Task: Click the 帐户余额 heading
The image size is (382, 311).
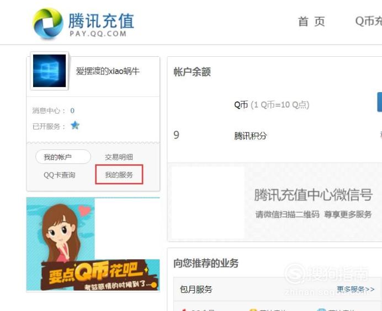Action: click(192, 72)
